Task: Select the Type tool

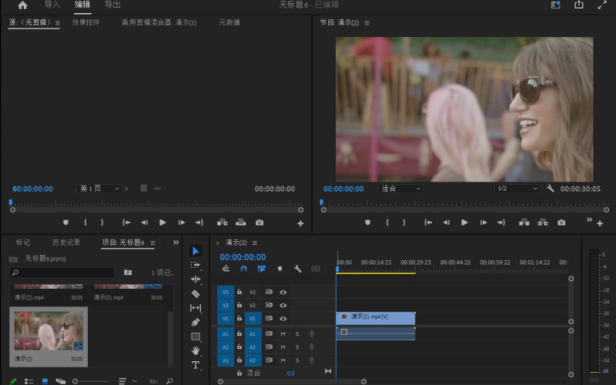Action: [196, 365]
